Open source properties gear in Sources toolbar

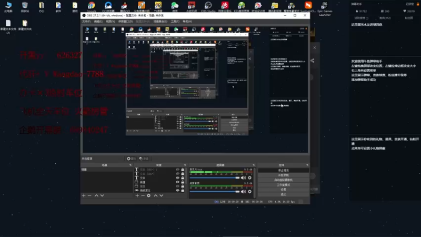coord(149,195)
